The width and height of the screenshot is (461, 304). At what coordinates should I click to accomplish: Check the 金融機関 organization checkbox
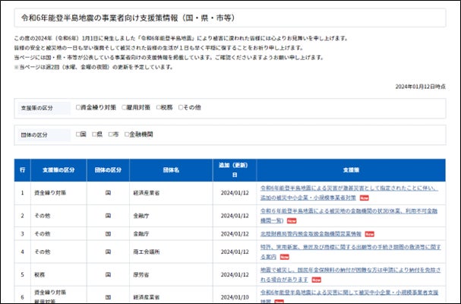click(x=127, y=135)
